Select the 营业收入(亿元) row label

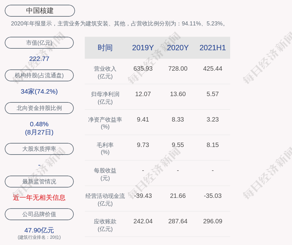click(x=105, y=72)
